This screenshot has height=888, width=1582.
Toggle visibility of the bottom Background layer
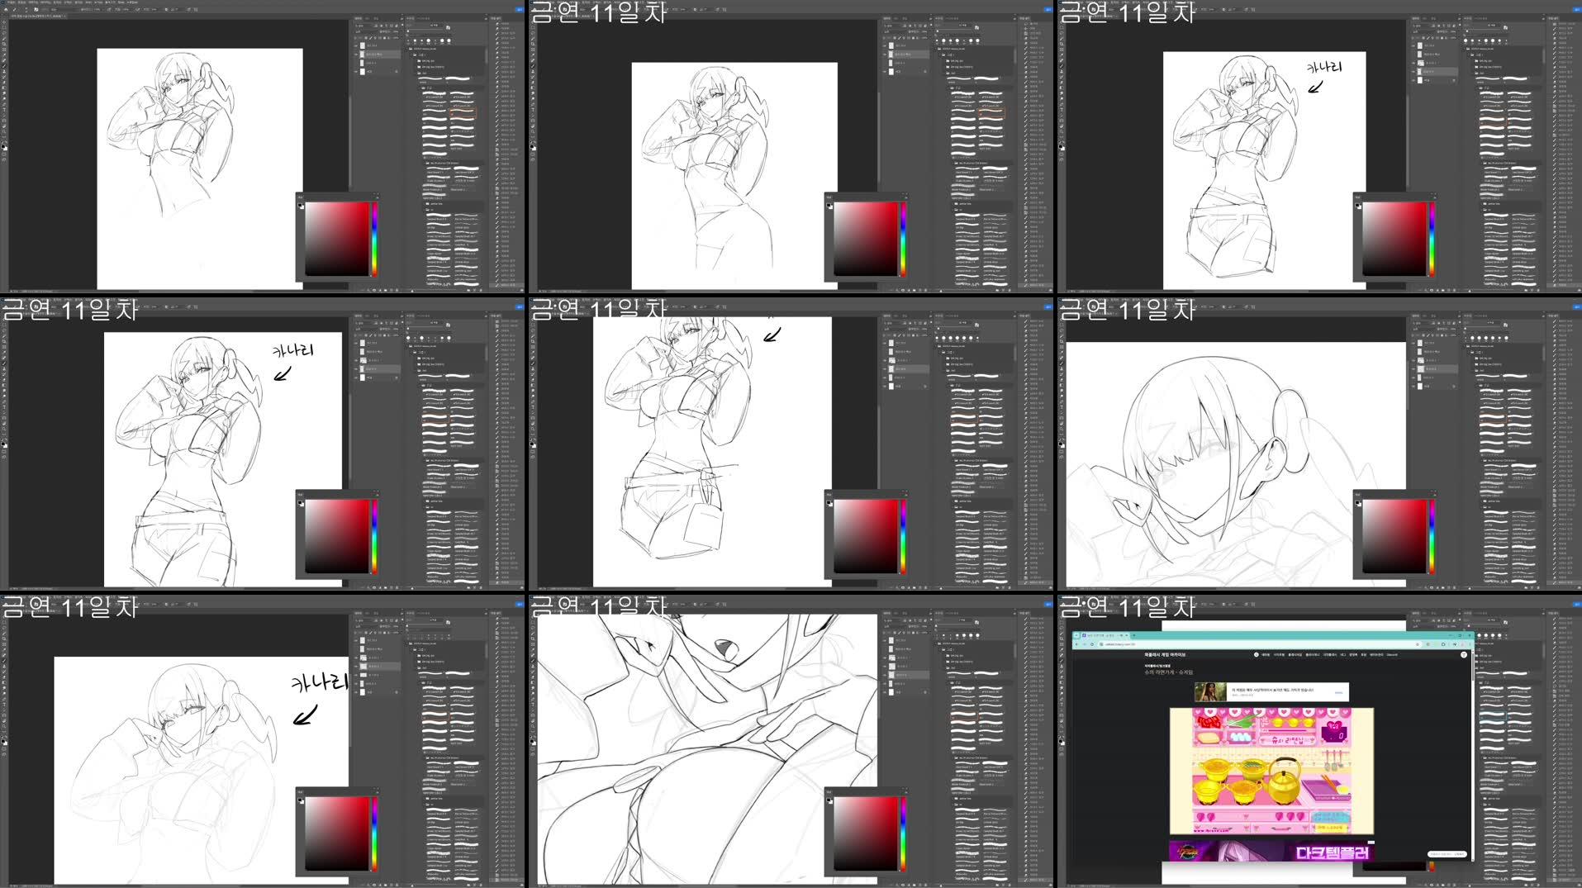coord(356,71)
